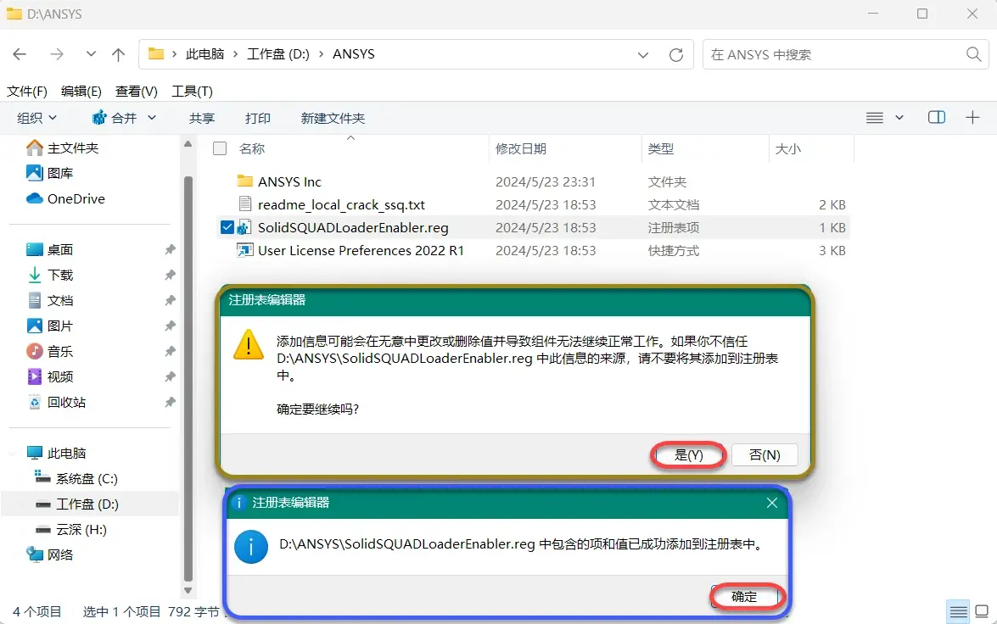Select readme_local_crack_ssq.txt file name
997x624 pixels.
click(341, 204)
